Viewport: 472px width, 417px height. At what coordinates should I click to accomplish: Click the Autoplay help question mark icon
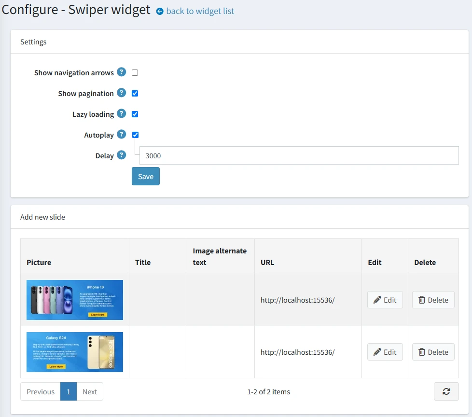(x=121, y=135)
